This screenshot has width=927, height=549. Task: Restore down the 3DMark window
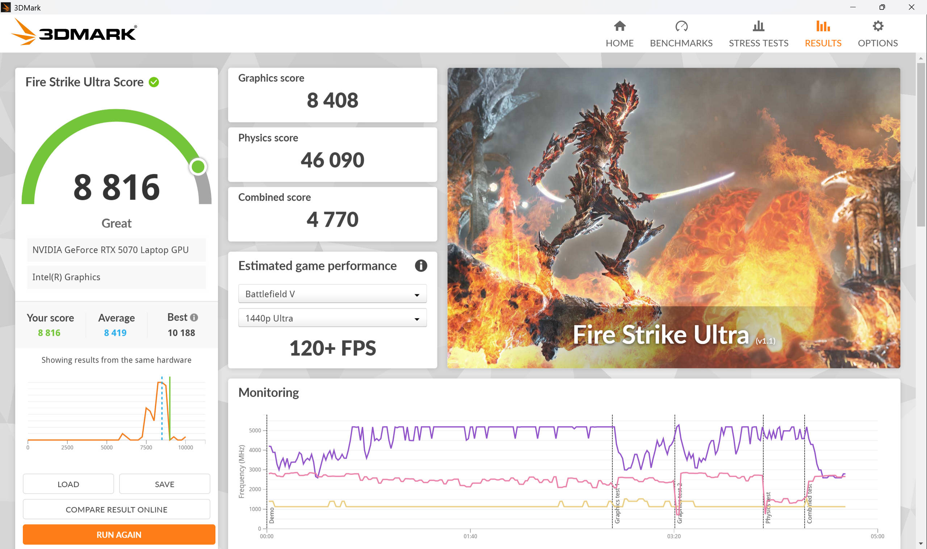[x=882, y=7]
